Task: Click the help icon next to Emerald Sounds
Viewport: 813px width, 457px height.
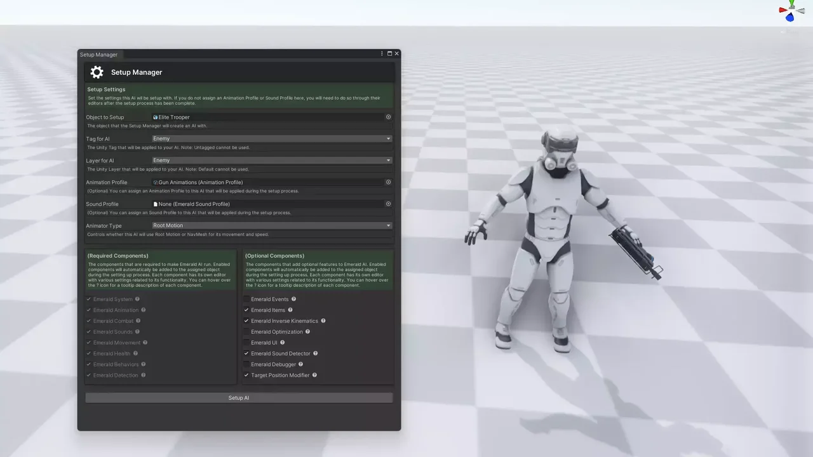Action: click(x=137, y=331)
